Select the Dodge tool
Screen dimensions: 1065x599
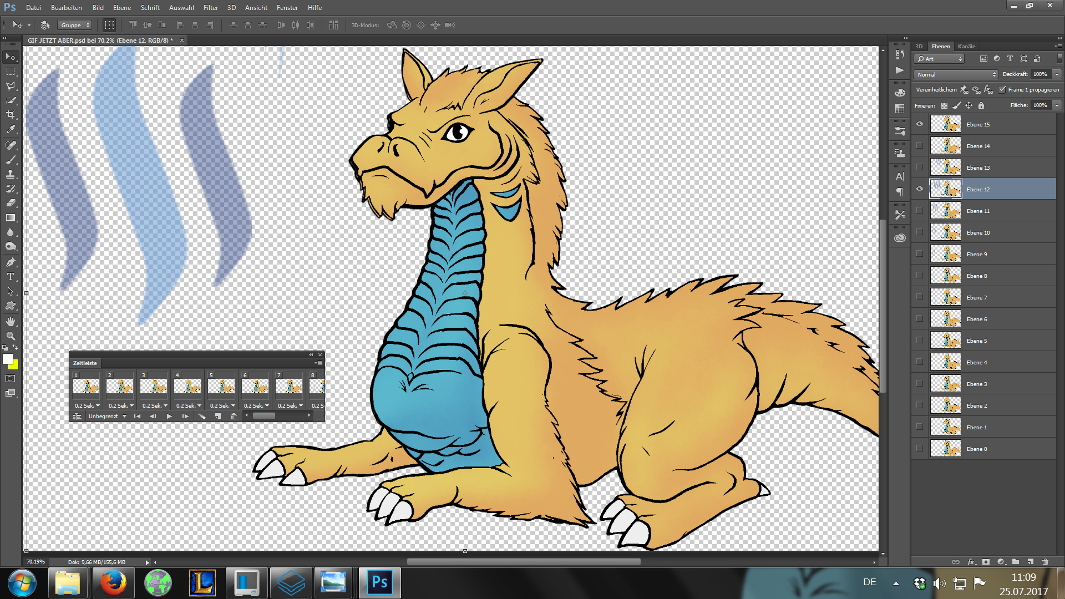11,246
